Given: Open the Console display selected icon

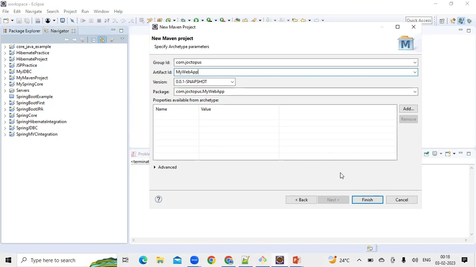Looking at the screenshot, I should [x=435, y=154].
